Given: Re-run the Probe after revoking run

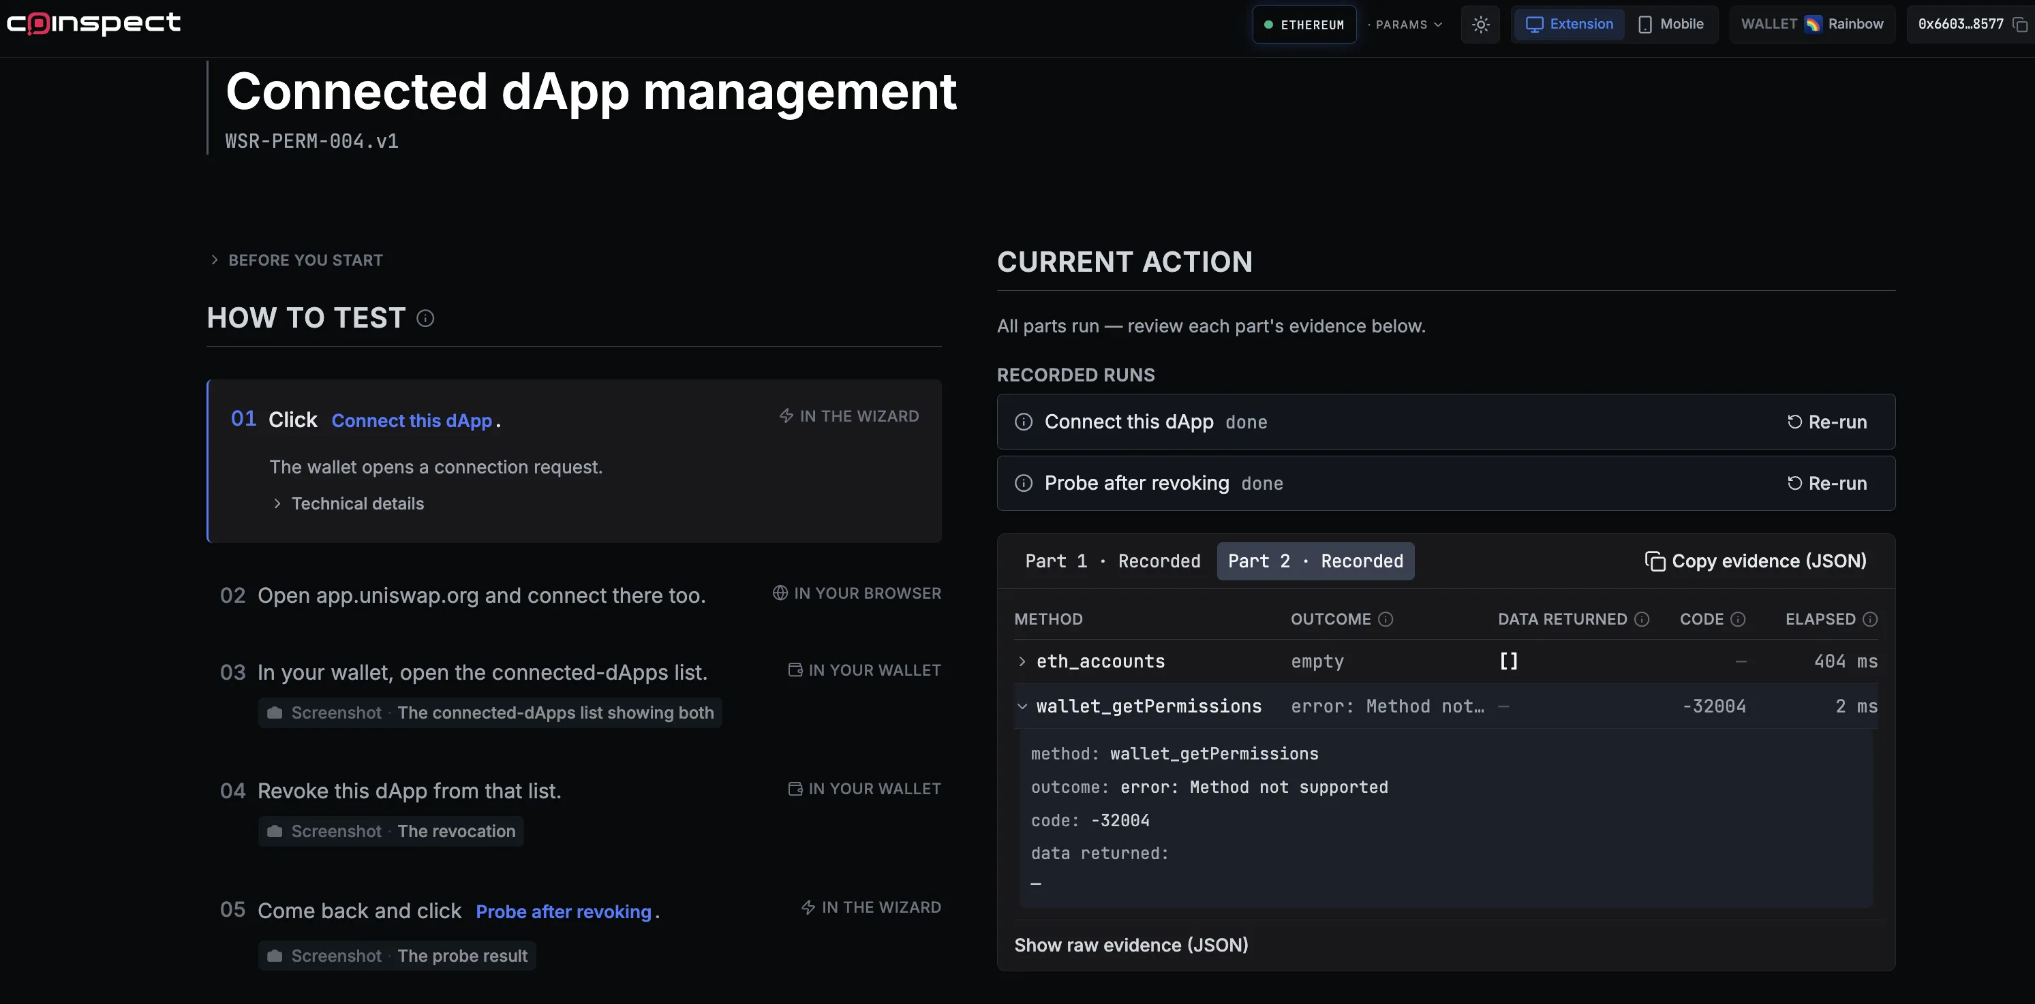Looking at the screenshot, I should coord(1827,483).
